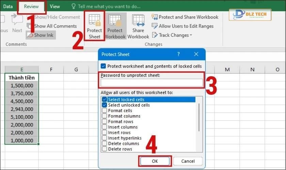Open Allow Users to Edit Ranges
Viewport: 286px width, 170px height.
click(182, 26)
